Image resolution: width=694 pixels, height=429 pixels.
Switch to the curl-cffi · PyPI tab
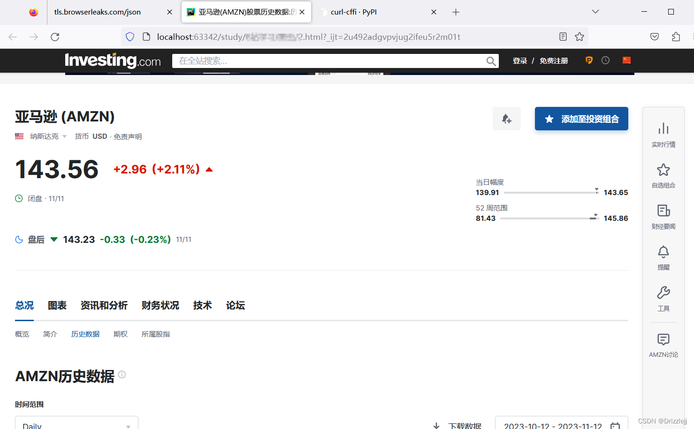pos(354,12)
